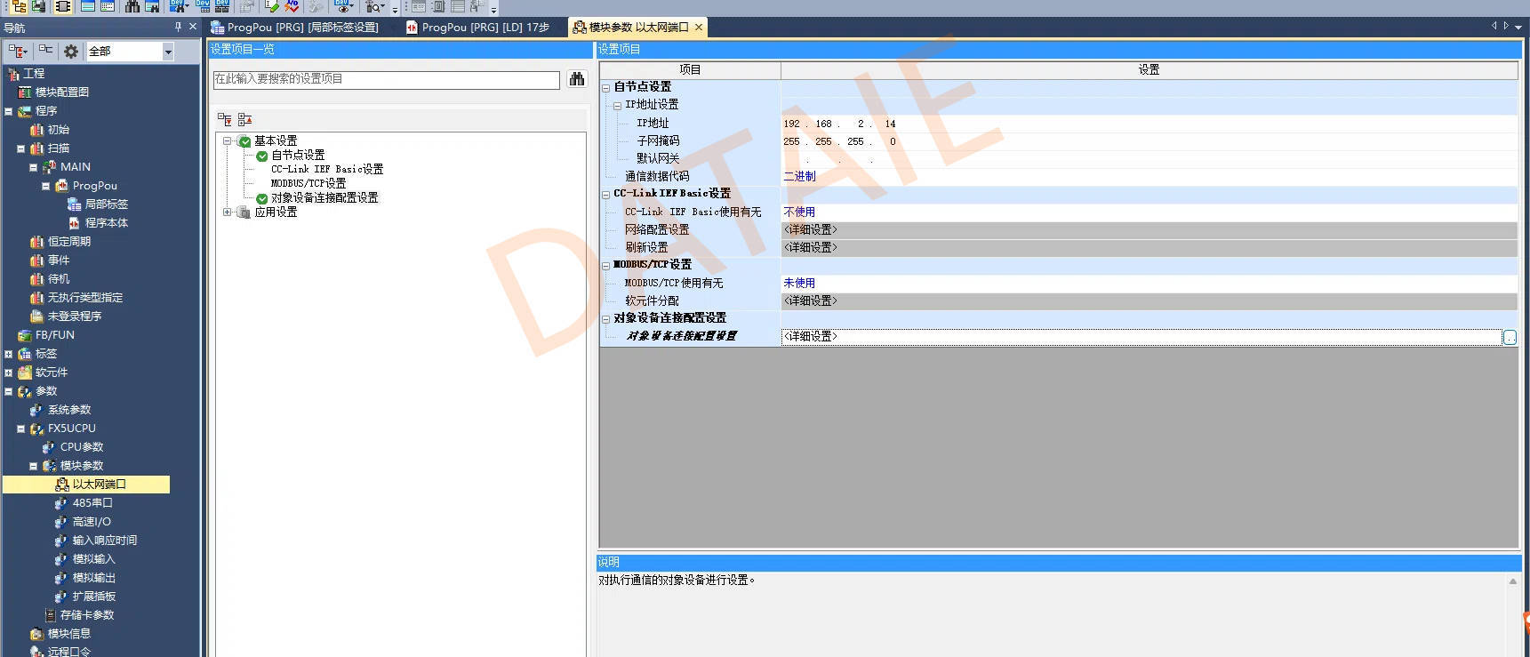1530x657 pixels.
Task: Select 自节点设置 in the settings list
Action: 298,156
